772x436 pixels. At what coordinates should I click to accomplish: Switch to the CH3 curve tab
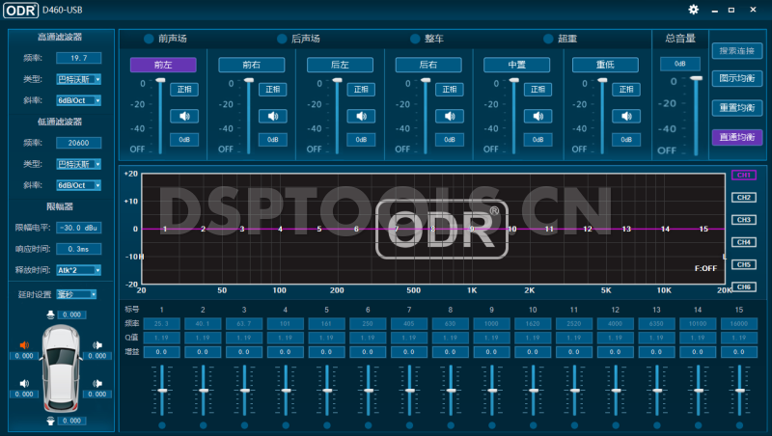click(743, 220)
